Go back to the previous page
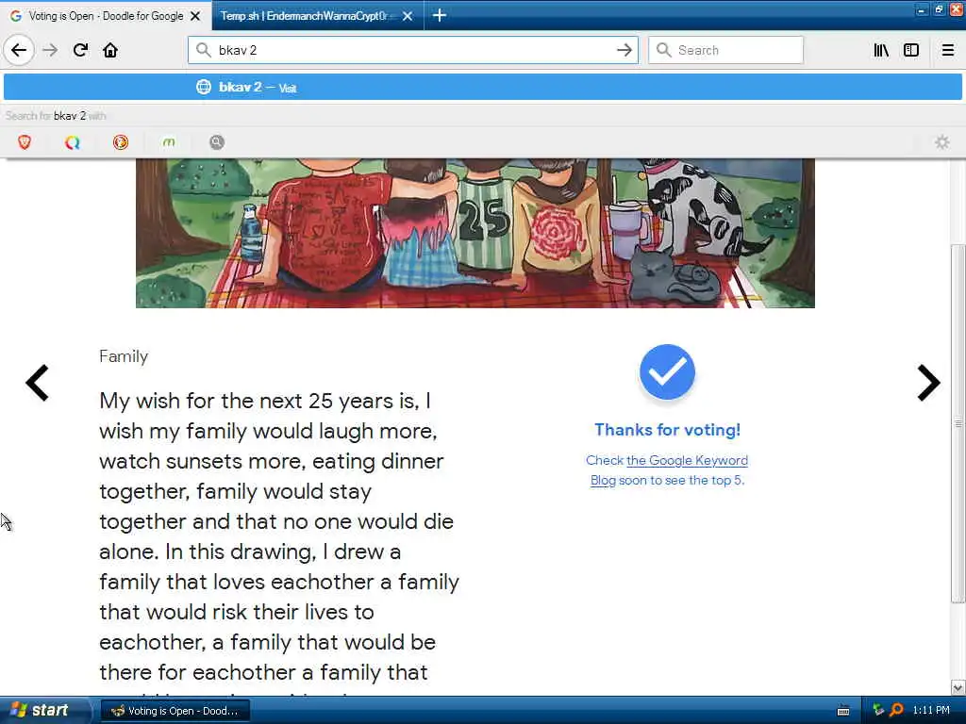This screenshot has height=724, width=966. 19,50
